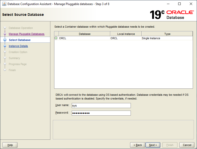Click the Single Instance type cell

pyautogui.click(x=167, y=38)
